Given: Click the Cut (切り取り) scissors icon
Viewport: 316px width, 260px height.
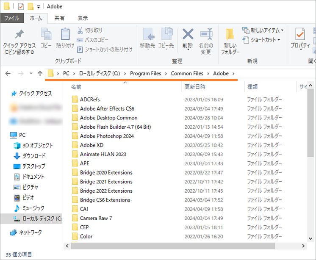Looking at the screenshot, I should coord(80,30).
